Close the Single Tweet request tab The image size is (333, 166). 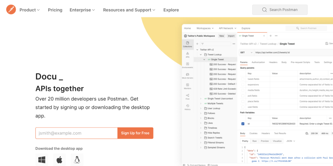click(x=264, y=36)
